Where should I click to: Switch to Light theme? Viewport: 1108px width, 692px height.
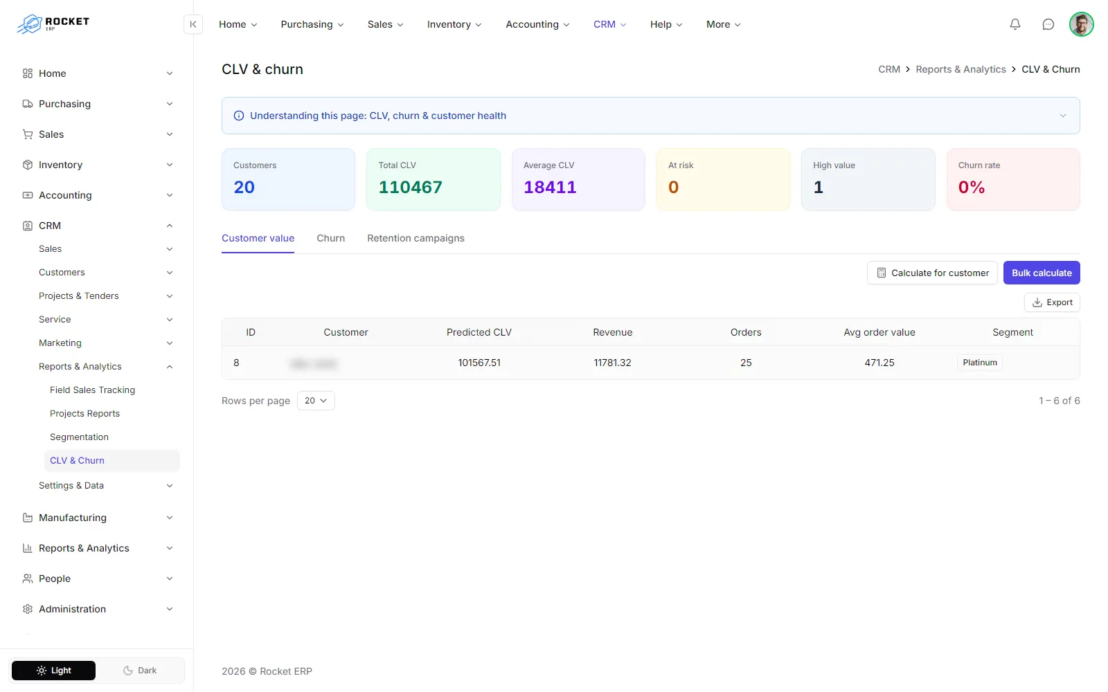(x=54, y=671)
